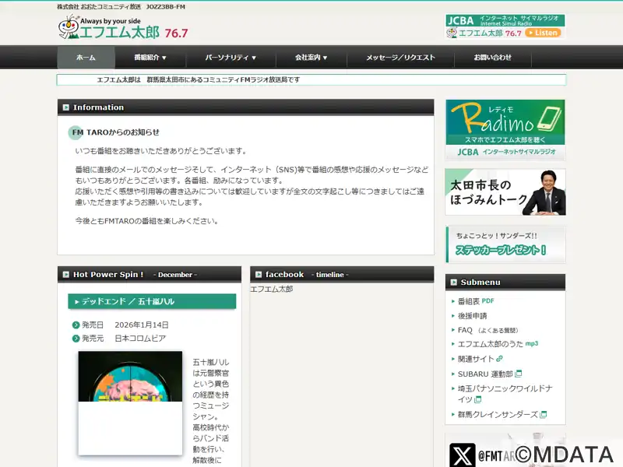Click the 日本コロムビア publisher text
Viewport: 623px width, 467px height.
pyautogui.click(x=140, y=339)
